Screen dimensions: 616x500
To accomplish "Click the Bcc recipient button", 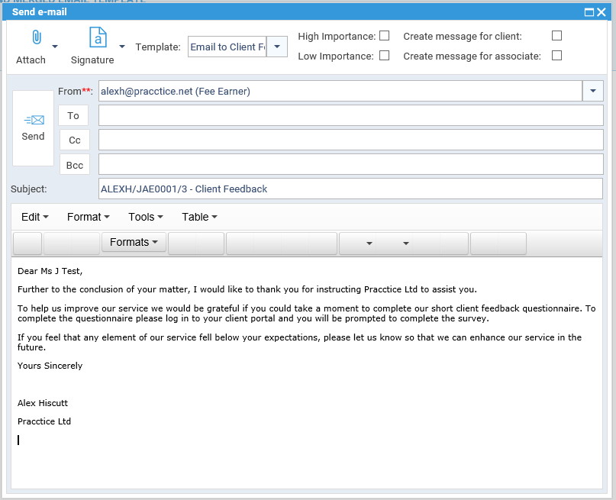I will tap(75, 165).
